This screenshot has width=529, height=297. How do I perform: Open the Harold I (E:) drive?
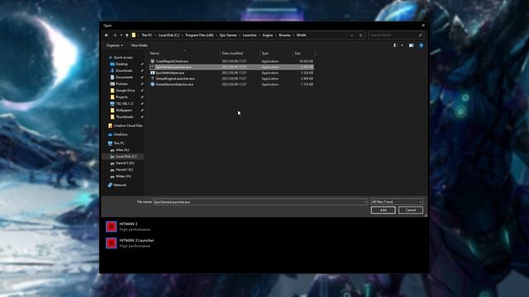point(124,170)
